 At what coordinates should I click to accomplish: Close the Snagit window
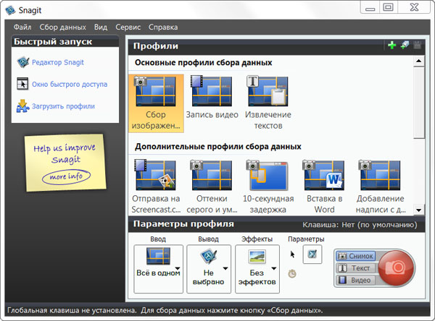[414, 7]
